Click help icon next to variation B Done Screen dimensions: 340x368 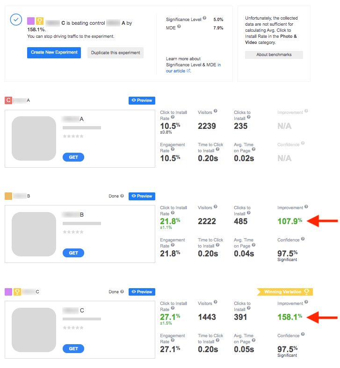pyautogui.click(x=122, y=196)
